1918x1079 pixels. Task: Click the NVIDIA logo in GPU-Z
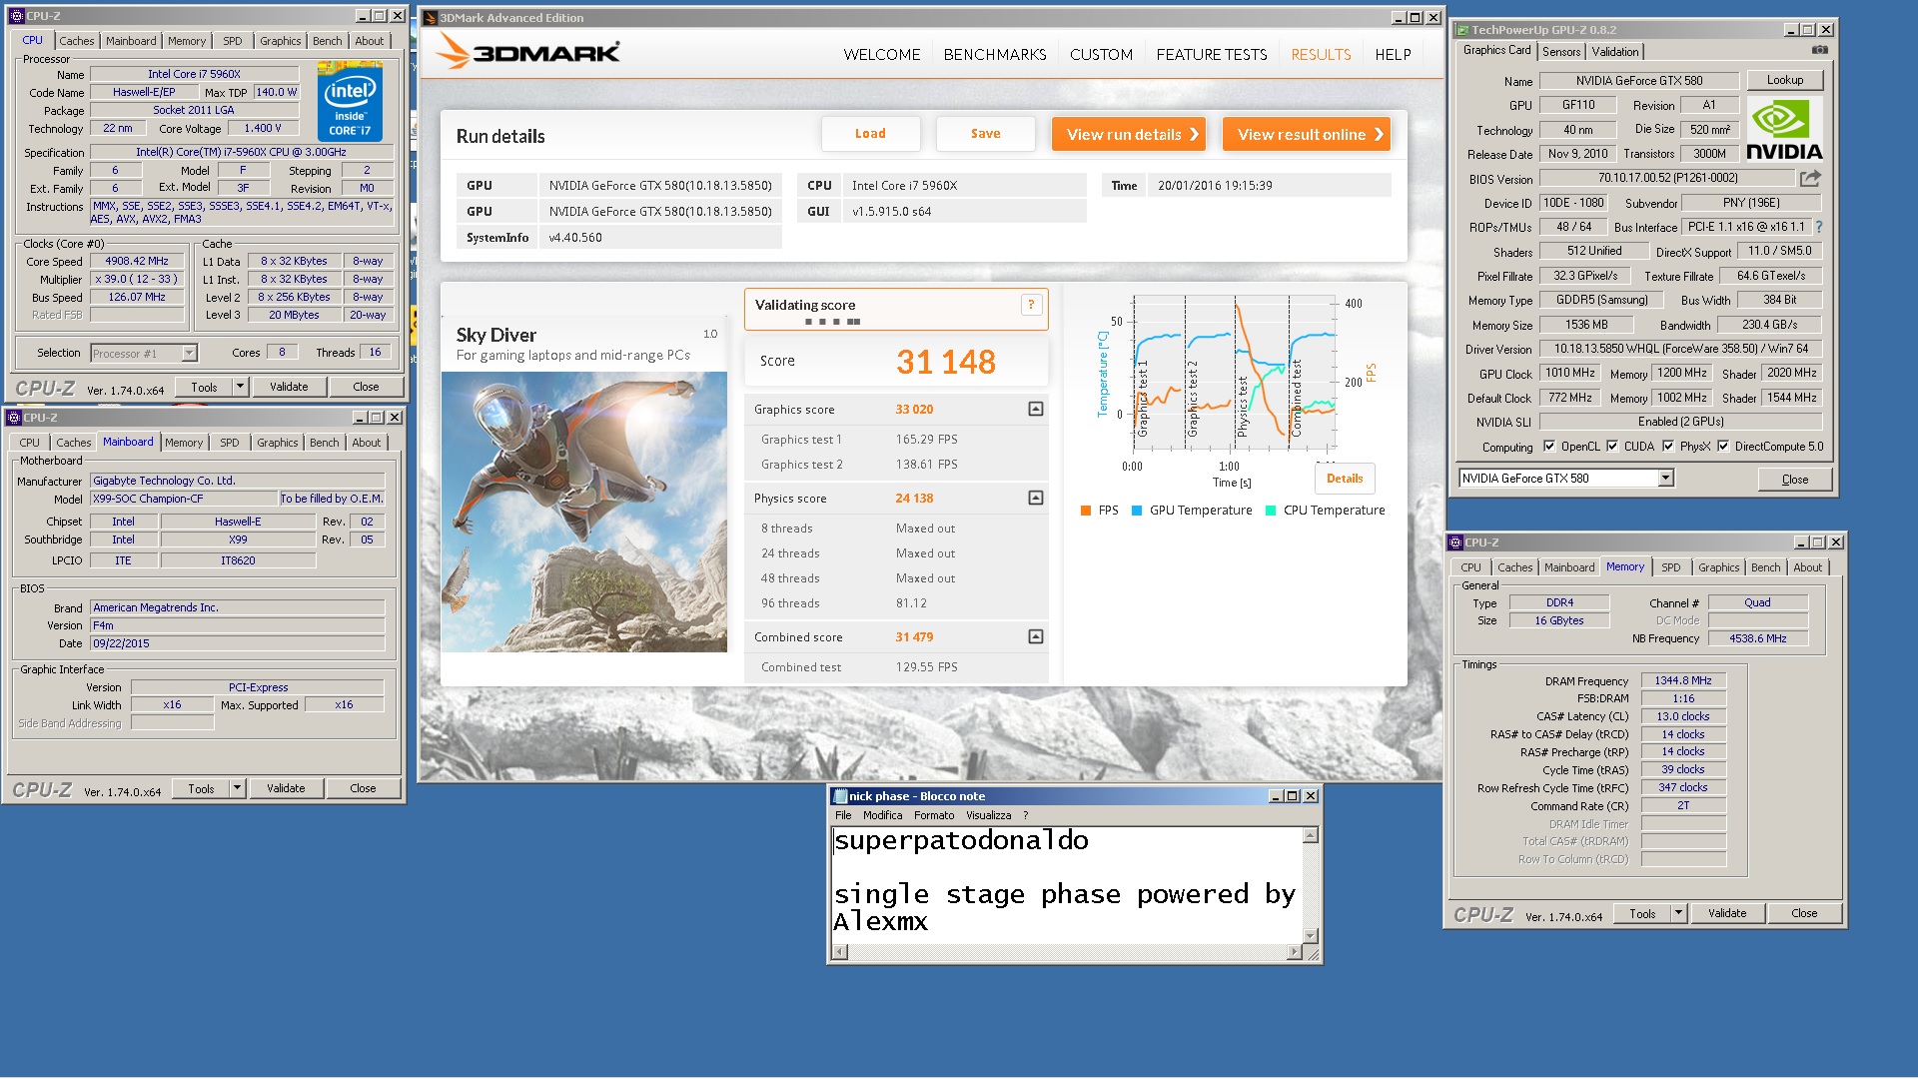[x=1784, y=130]
